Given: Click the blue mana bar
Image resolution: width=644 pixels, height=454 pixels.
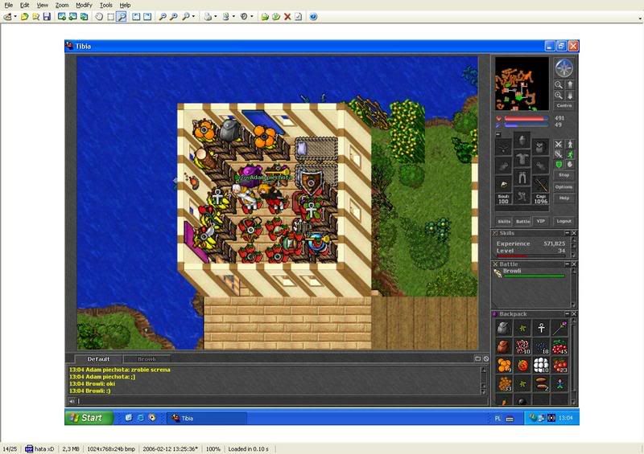Looking at the screenshot, I should (x=526, y=125).
